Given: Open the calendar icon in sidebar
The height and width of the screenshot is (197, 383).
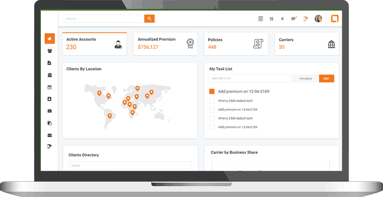Looking at the screenshot, I should pos(50,87).
